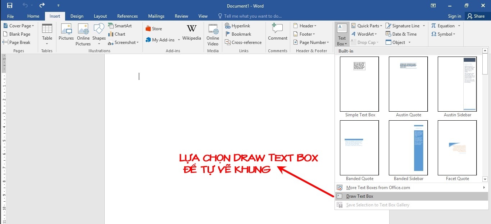Image resolution: width=491 pixels, height=224 pixels.
Task: Click gallery scrollbar down arrow
Action: pos(485,179)
